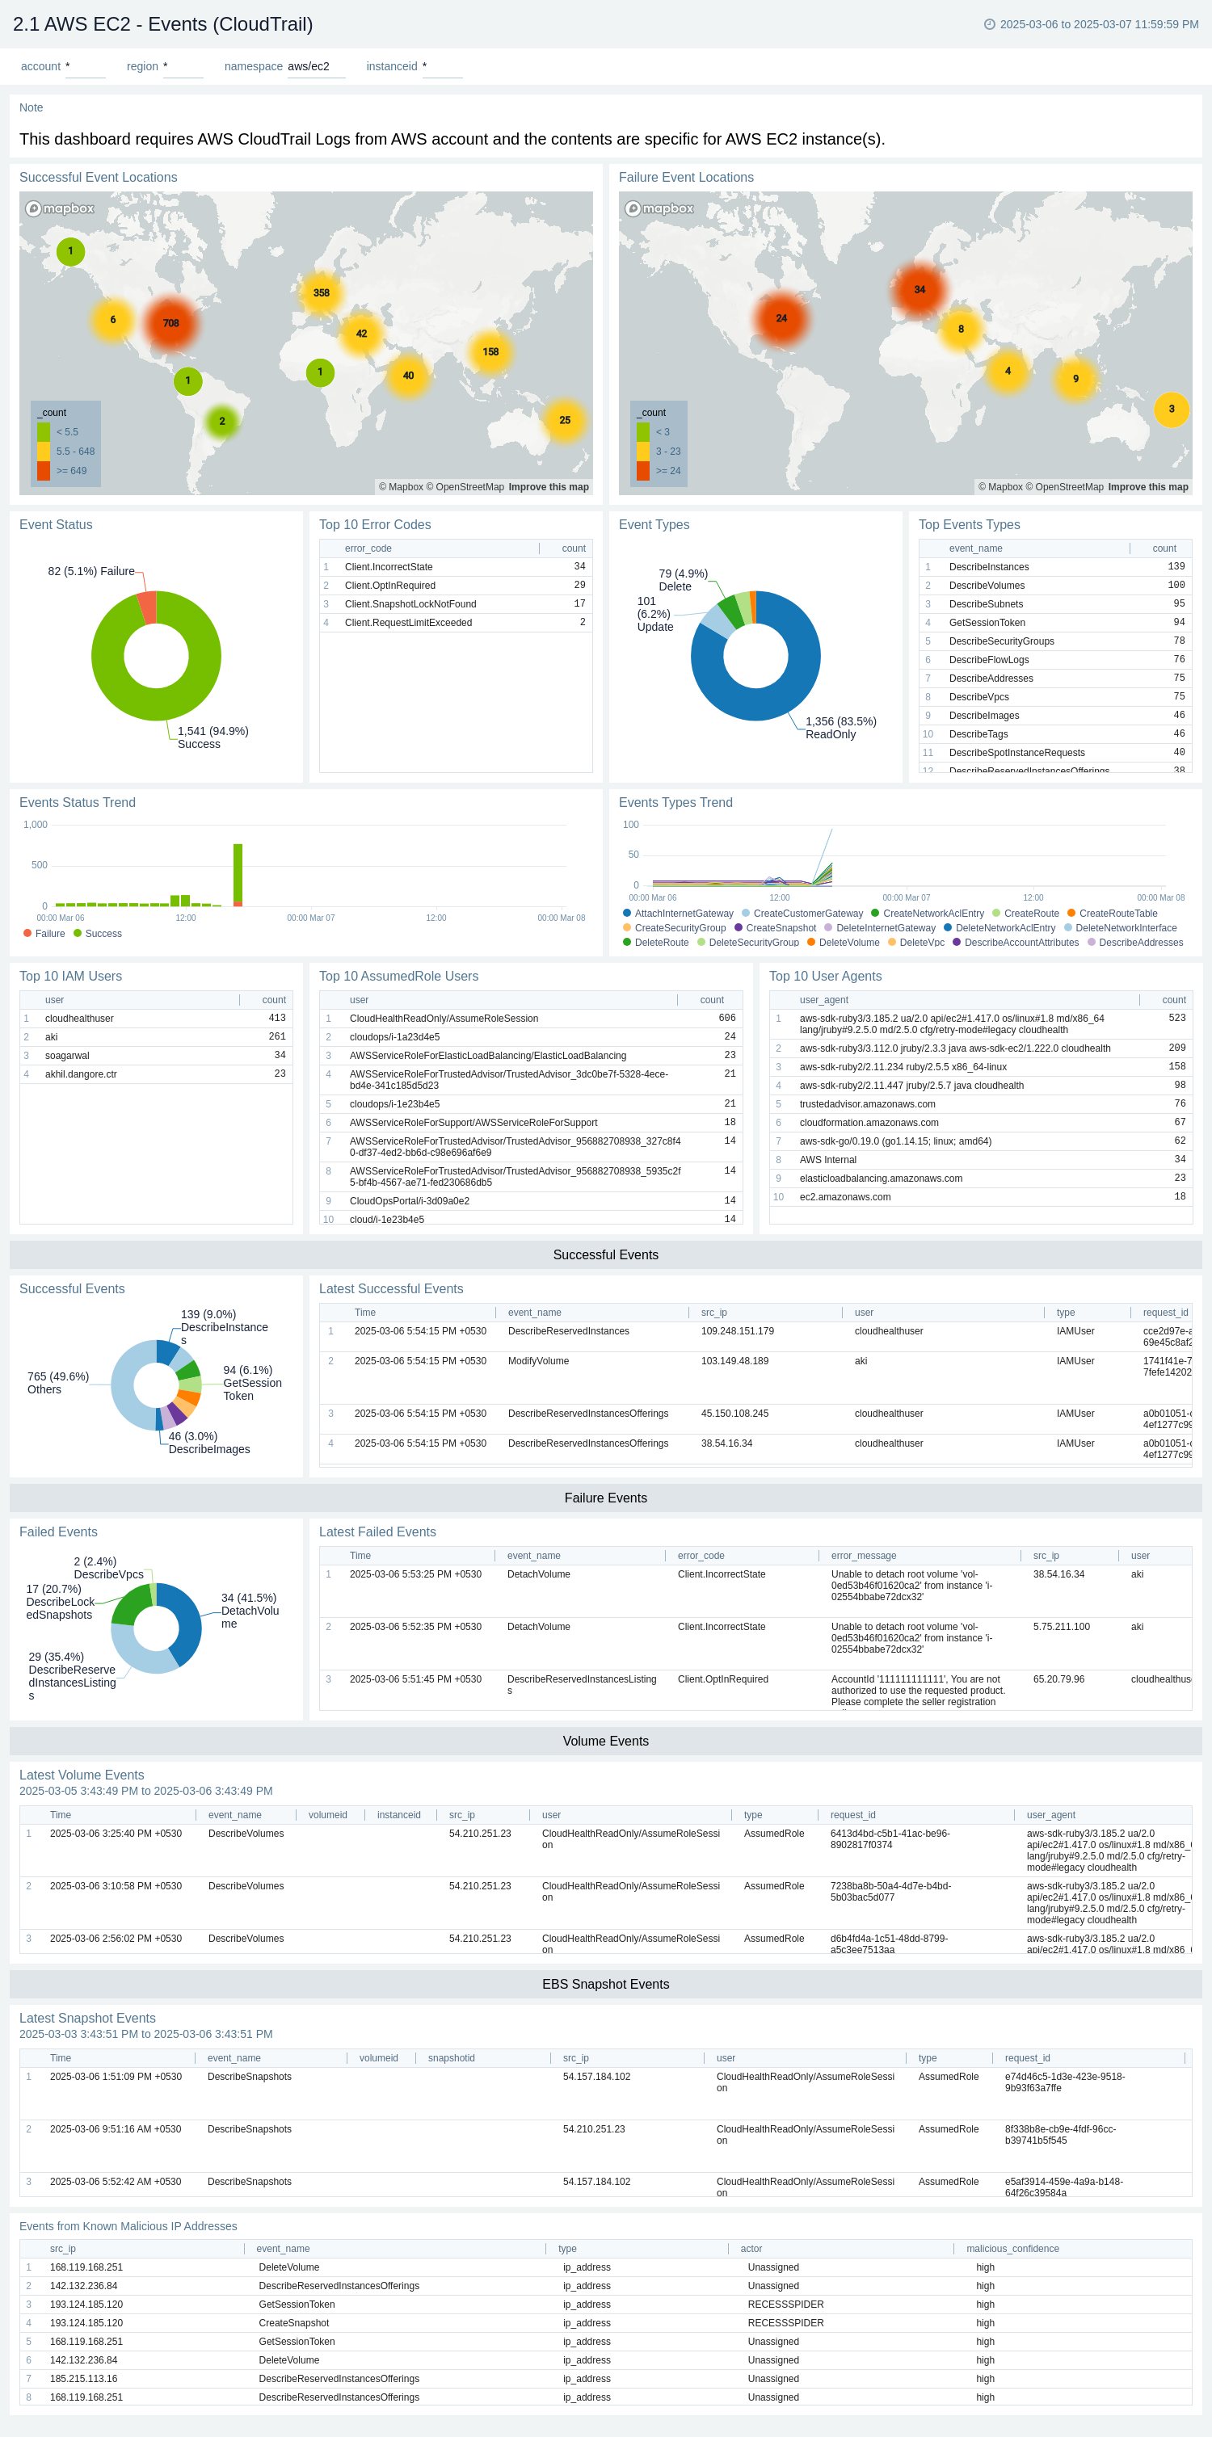Screen dimensions: 1212x2437
Task: Click the clock icon beside the date range
Action: point(990,24)
